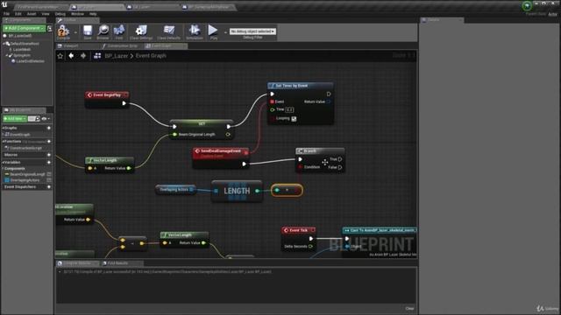The height and width of the screenshot is (315, 561).
Task: Open the View menu
Action: 46,14
